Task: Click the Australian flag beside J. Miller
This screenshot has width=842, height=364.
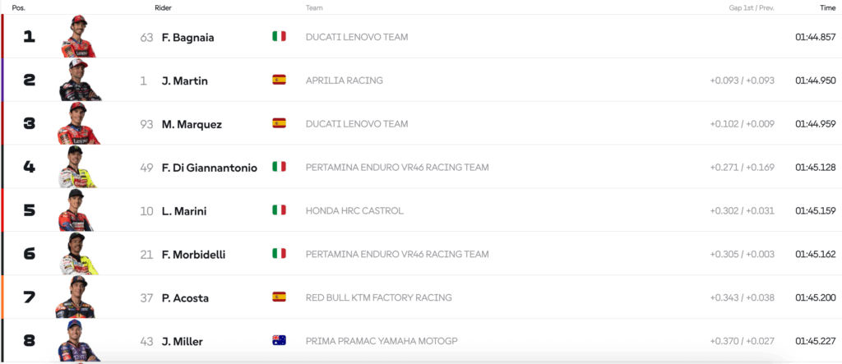Action: click(279, 341)
